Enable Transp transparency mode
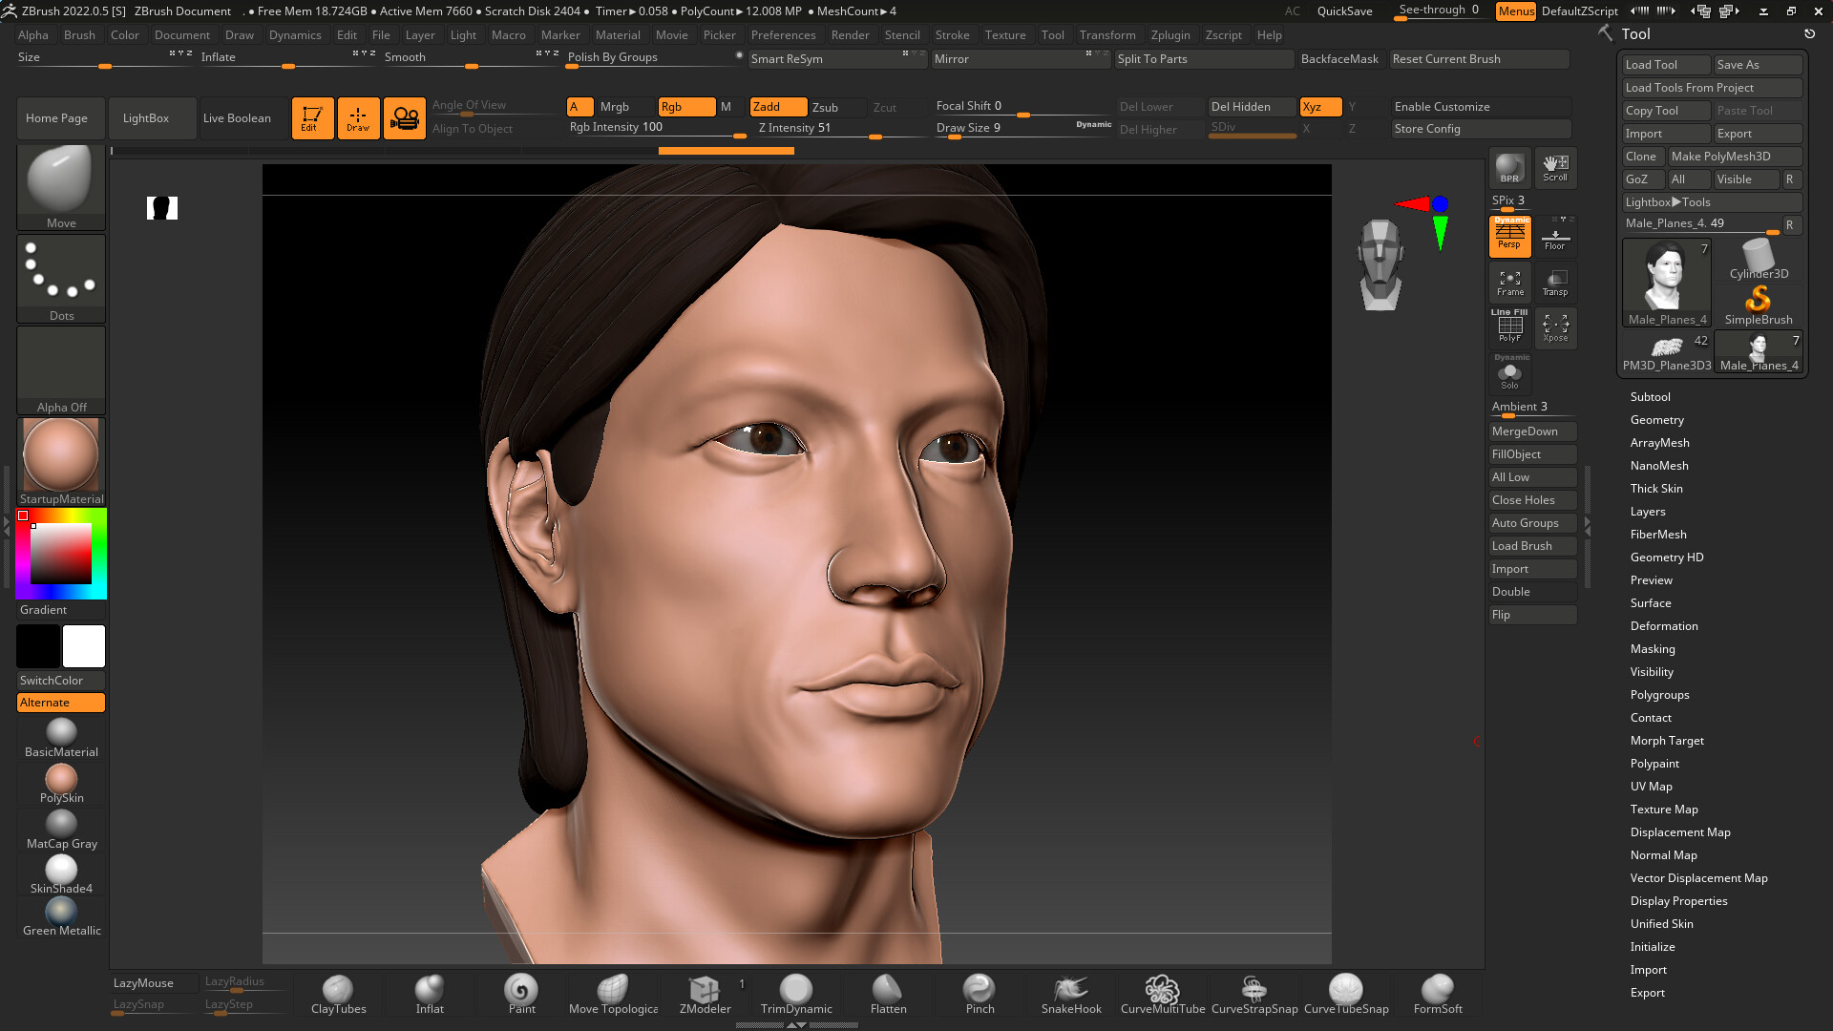 point(1555,283)
